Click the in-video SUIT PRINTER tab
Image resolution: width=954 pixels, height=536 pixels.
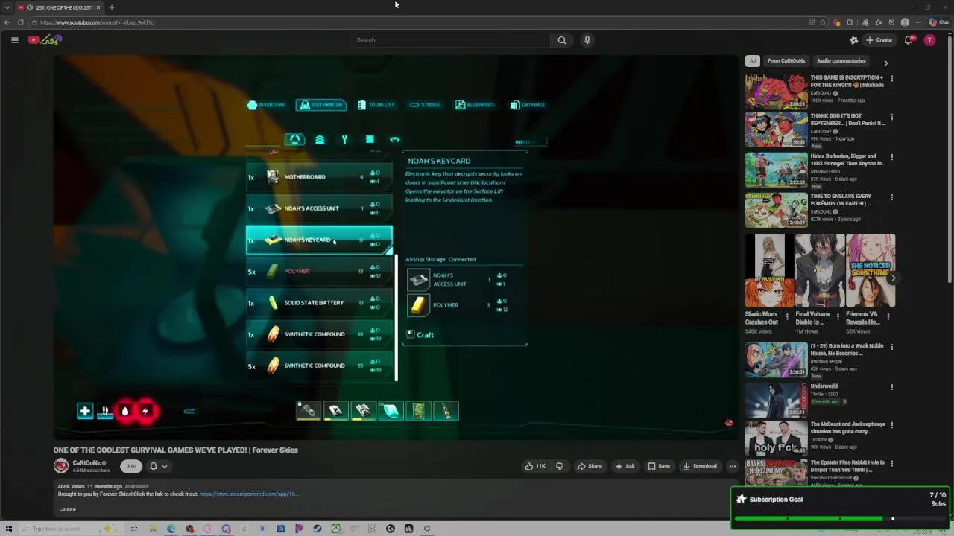point(320,105)
